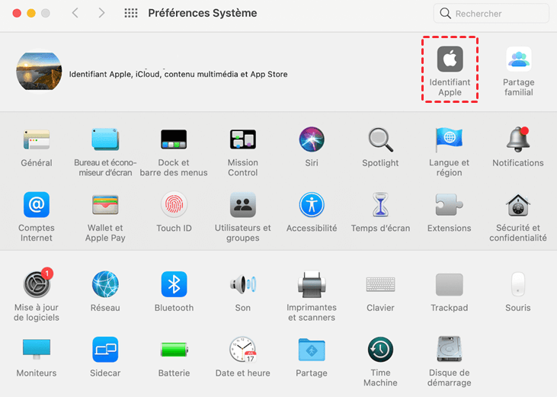Open Notifications preferences with bell icon
Viewport: 557px width, 397px height.
(518, 139)
